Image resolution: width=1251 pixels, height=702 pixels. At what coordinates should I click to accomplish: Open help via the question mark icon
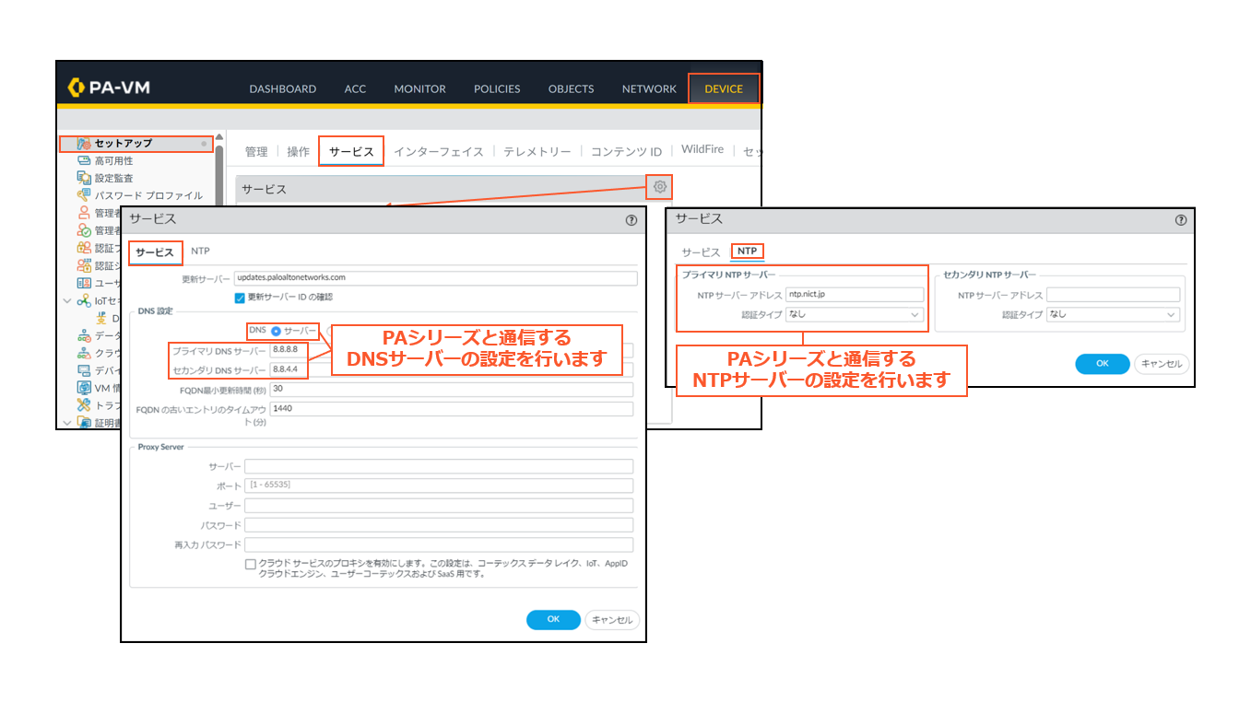(631, 219)
